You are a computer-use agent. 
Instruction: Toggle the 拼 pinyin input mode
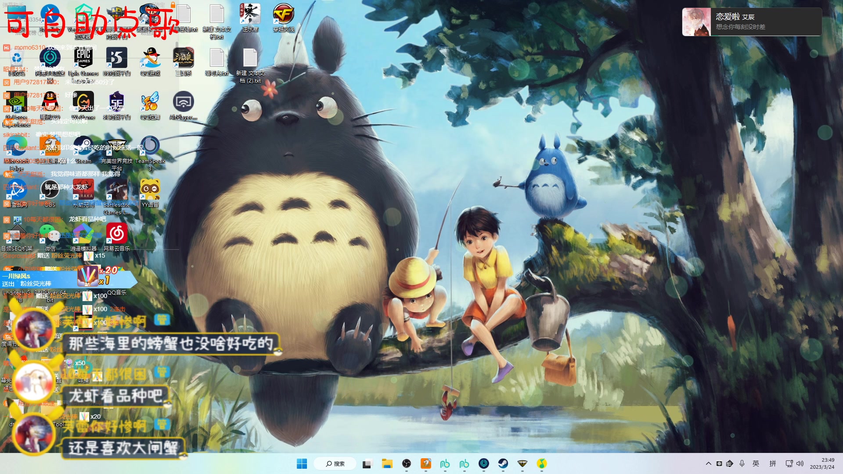[x=773, y=463]
